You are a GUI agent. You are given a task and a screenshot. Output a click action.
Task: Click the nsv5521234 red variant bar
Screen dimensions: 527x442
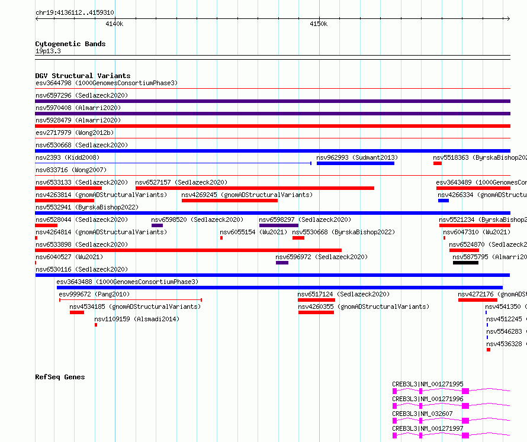tap(474, 225)
